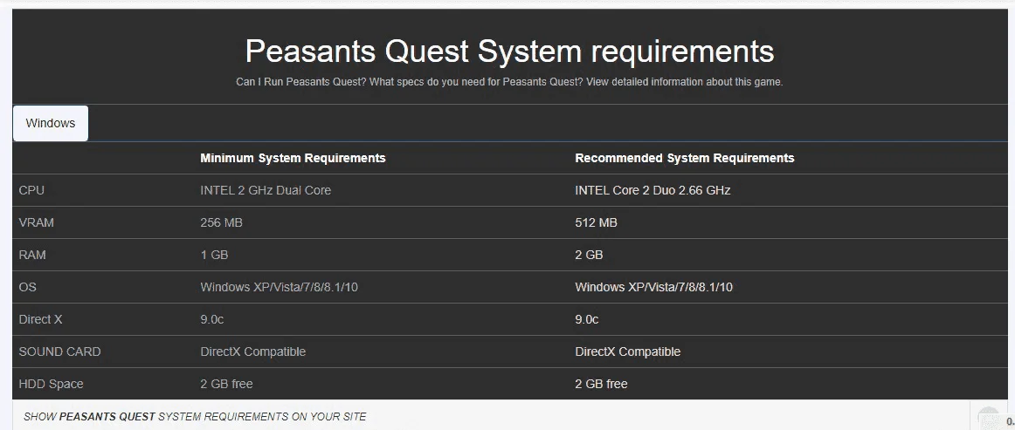This screenshot has height=430, width=1015.
Task: Select the Windows tab
Action: point(51,123)
